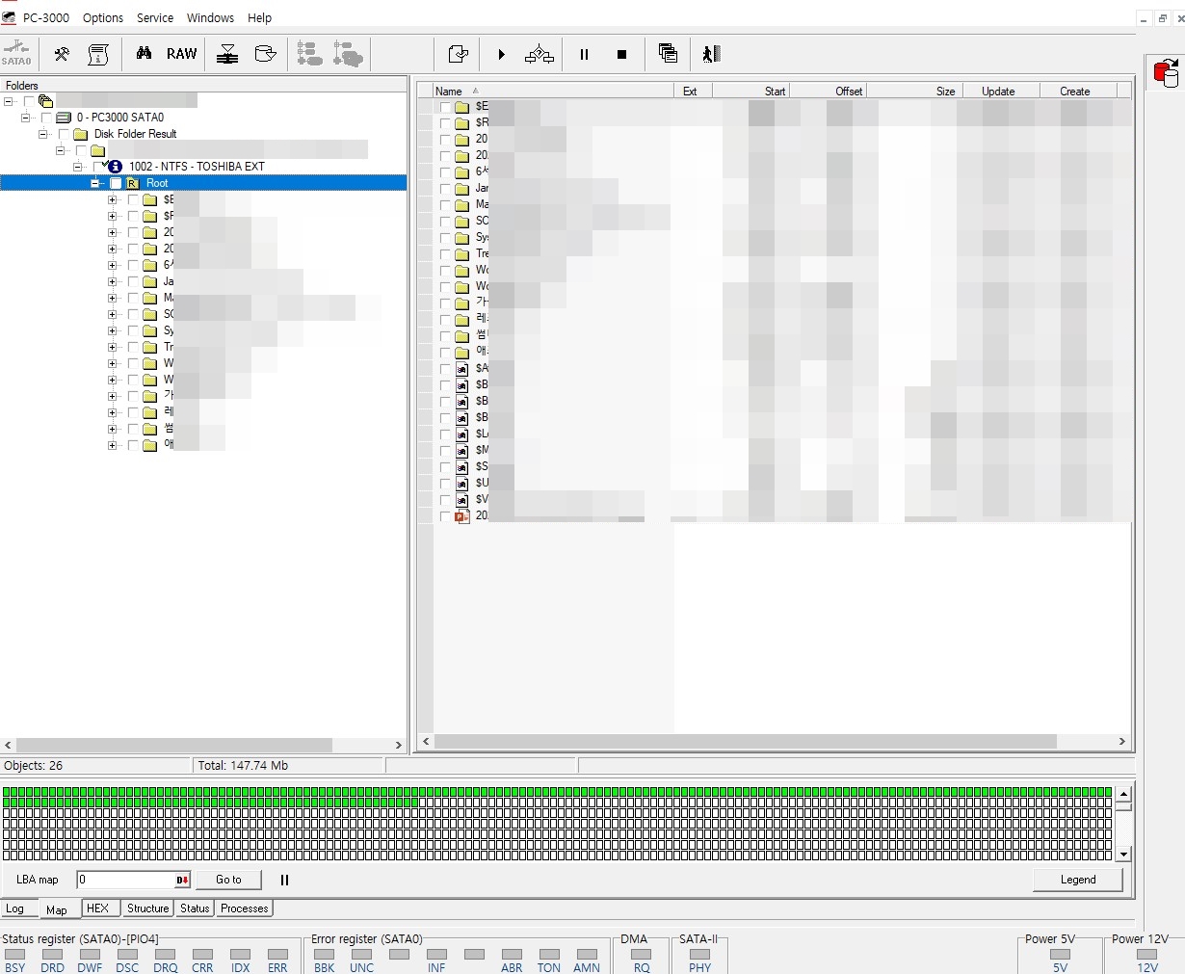Screen dimensions: 1185x974
Task: Click the UNC error register indicator
Action: (x=362, y=955)
